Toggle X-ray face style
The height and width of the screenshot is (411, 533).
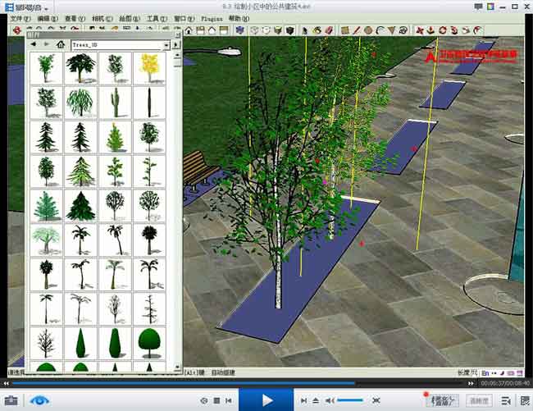coord(240,30)
